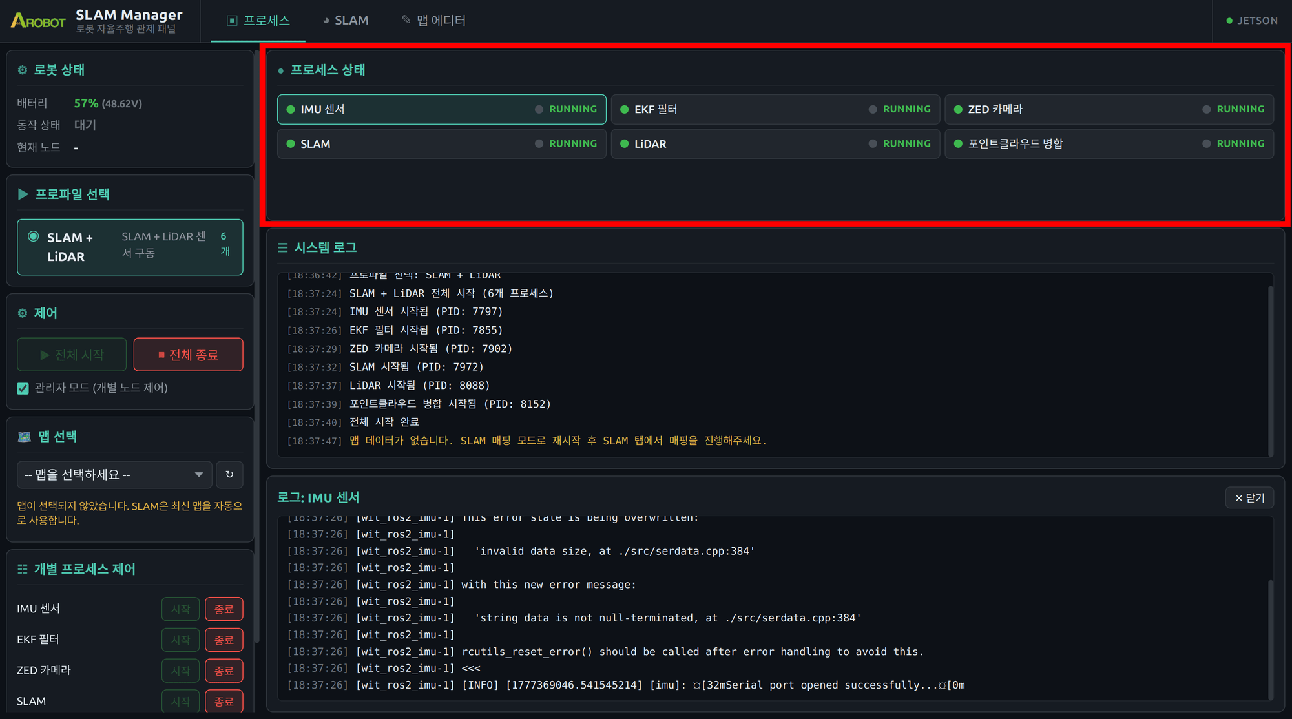Viewport: 1292px width, 719px height.
Task: Click the 맵 선택 map icon
Action: coord(25,437)
